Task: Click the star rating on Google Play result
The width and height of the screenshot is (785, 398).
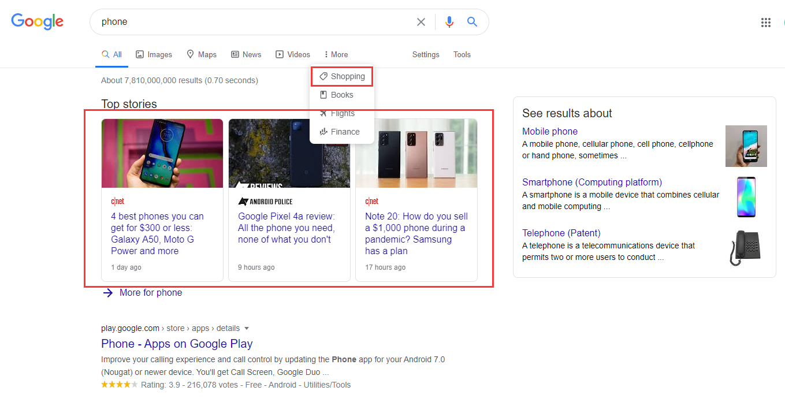Action: click(120, 385)
